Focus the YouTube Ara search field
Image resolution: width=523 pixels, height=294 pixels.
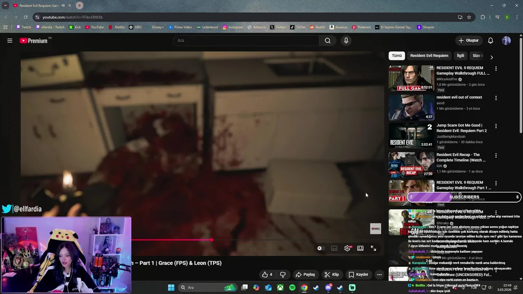246,40
